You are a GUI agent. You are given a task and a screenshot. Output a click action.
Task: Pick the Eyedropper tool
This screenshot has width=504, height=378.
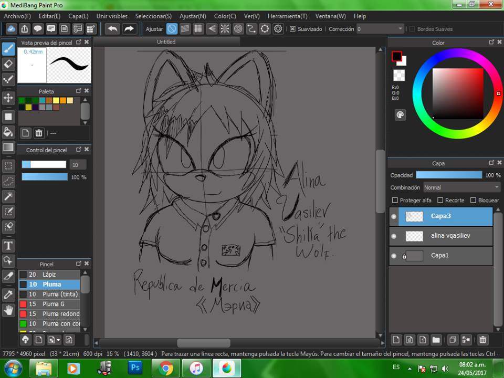click(x=8, y=295)
